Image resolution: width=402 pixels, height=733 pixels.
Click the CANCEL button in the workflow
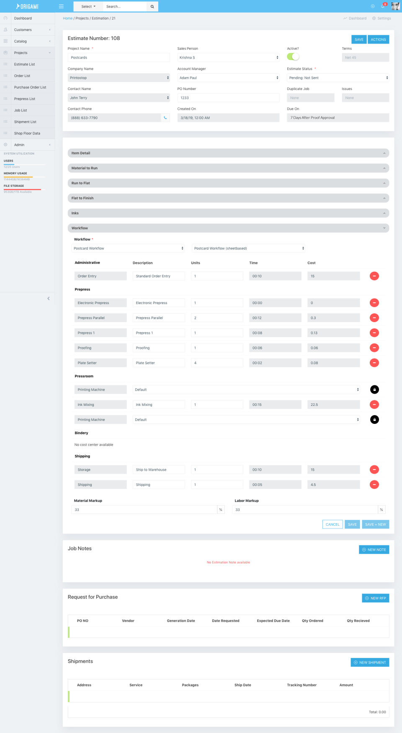[x=332, y=524]
